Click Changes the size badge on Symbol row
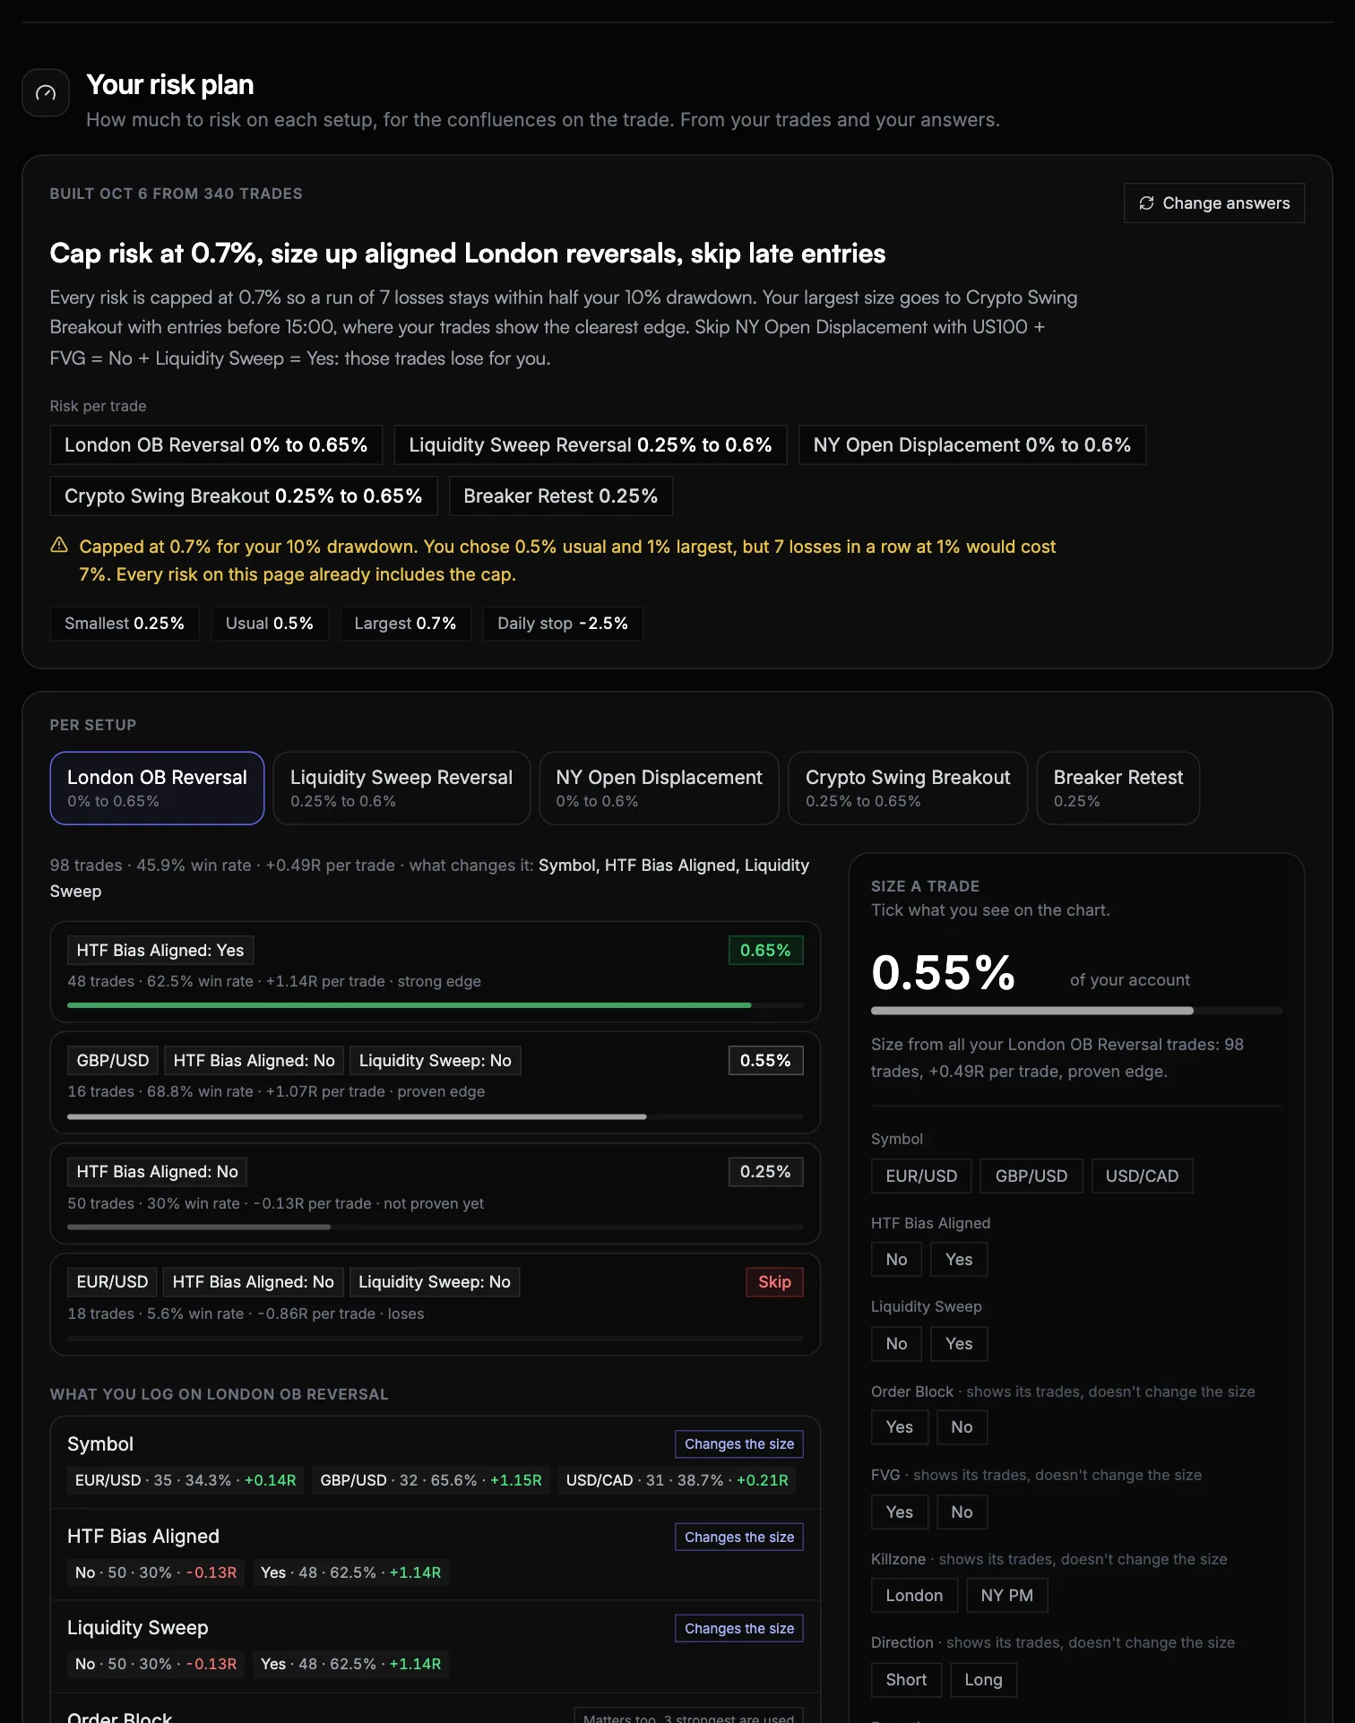 739,1443
